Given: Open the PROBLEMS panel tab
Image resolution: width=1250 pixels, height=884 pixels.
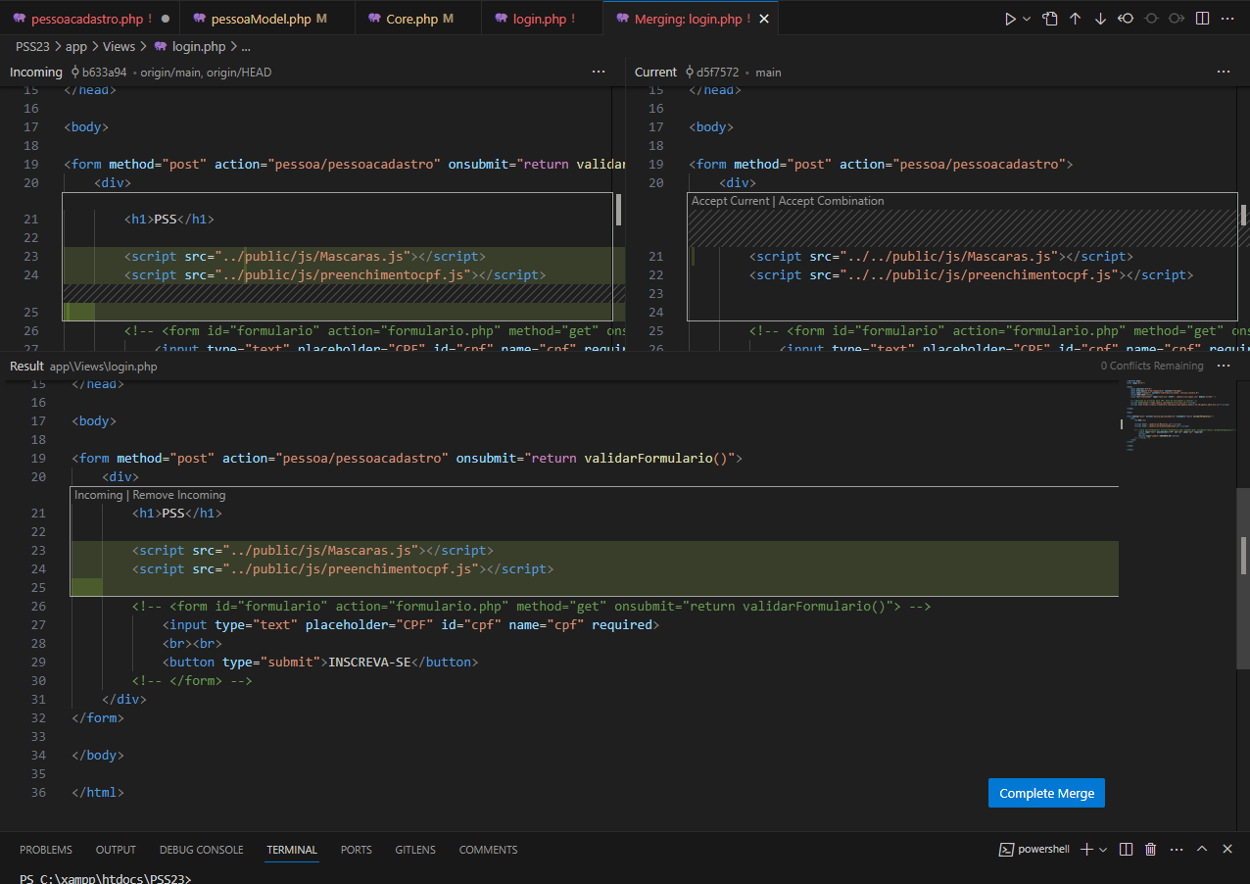Looking at the screenshot, I should pos(46,850).
